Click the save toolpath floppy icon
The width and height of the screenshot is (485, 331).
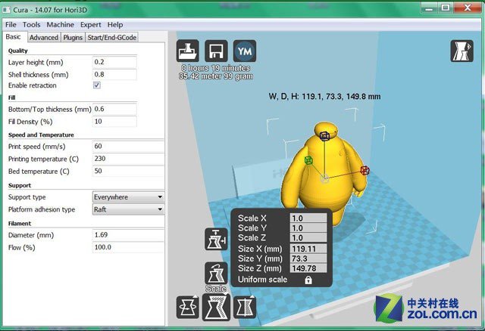216,51
